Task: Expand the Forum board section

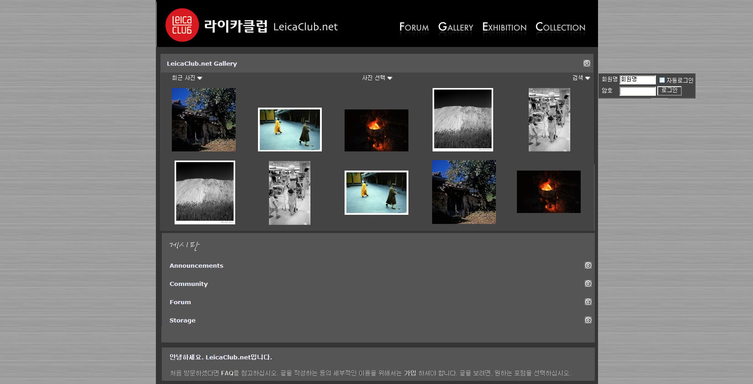Action: coord(588,302)
